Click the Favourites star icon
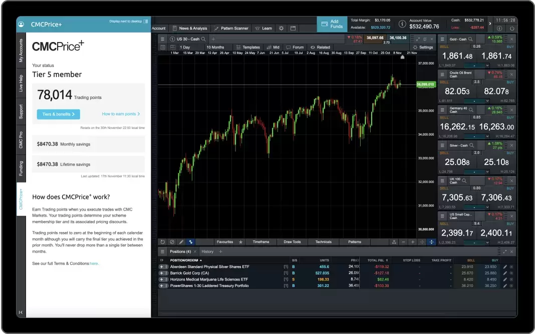Screen dimensions: 535x334 pyautogui.click(x=240, y=242)
